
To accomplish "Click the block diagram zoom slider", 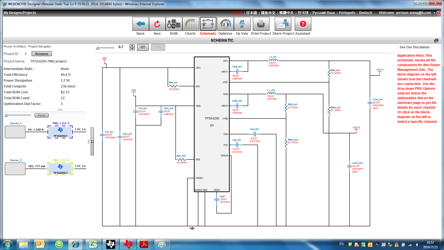I will pyautogui.click(x=18, y=115).
